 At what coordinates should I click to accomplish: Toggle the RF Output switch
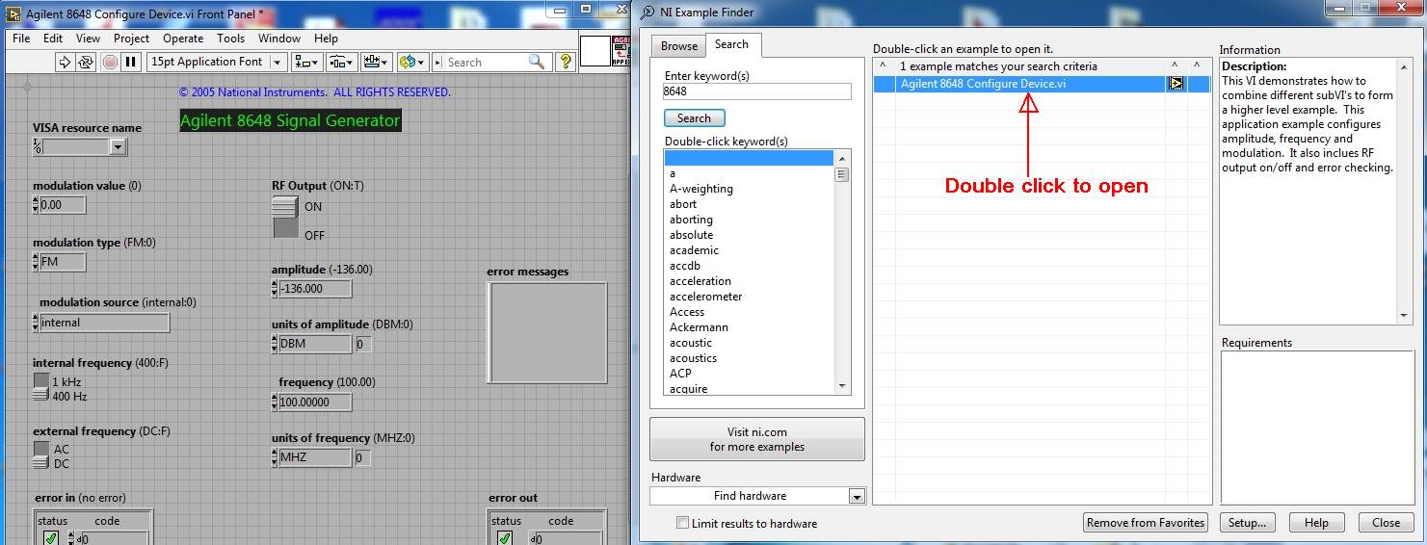(x=286, y=217)
